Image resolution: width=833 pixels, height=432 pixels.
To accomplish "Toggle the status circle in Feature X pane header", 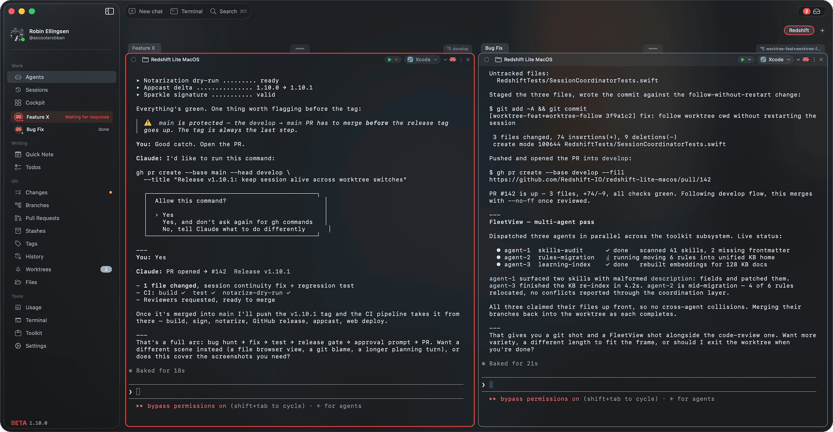I will pos(134,60).
